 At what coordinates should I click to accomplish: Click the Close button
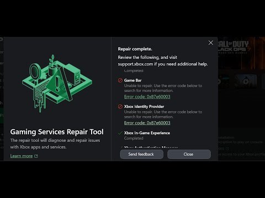(x=189, y=154)
